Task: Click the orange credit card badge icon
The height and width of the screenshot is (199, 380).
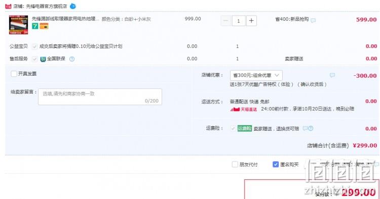Action: 44,26
